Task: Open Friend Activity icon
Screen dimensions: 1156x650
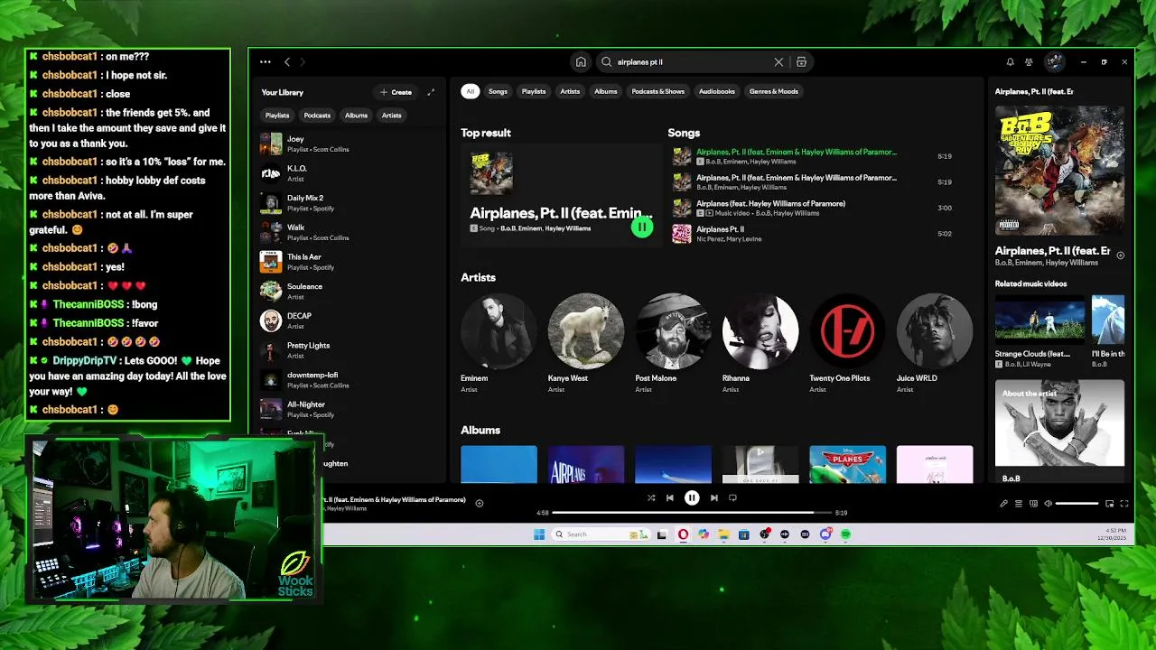Action: 1029,62
